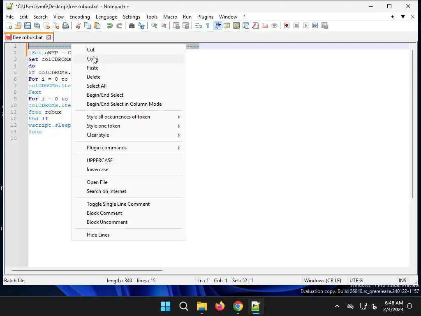This screenshot has width=421, height=316.
Task: Choose Begin/End Select in Column Mode
Action: pos(129,104)
